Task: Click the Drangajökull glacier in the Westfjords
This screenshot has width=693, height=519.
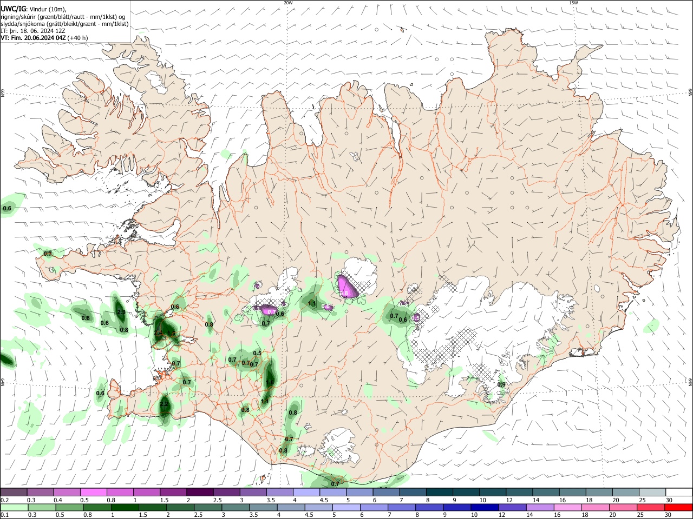Action: point(155,81)
